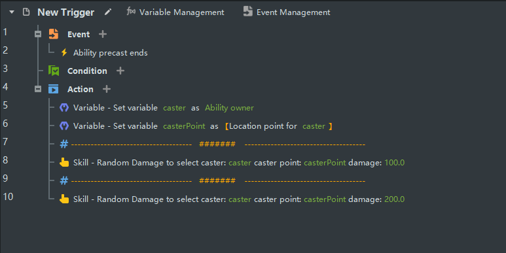Add a new action with the plus
Screen dimensions: 506x253
pyautogui.click(x=107, y=89)
